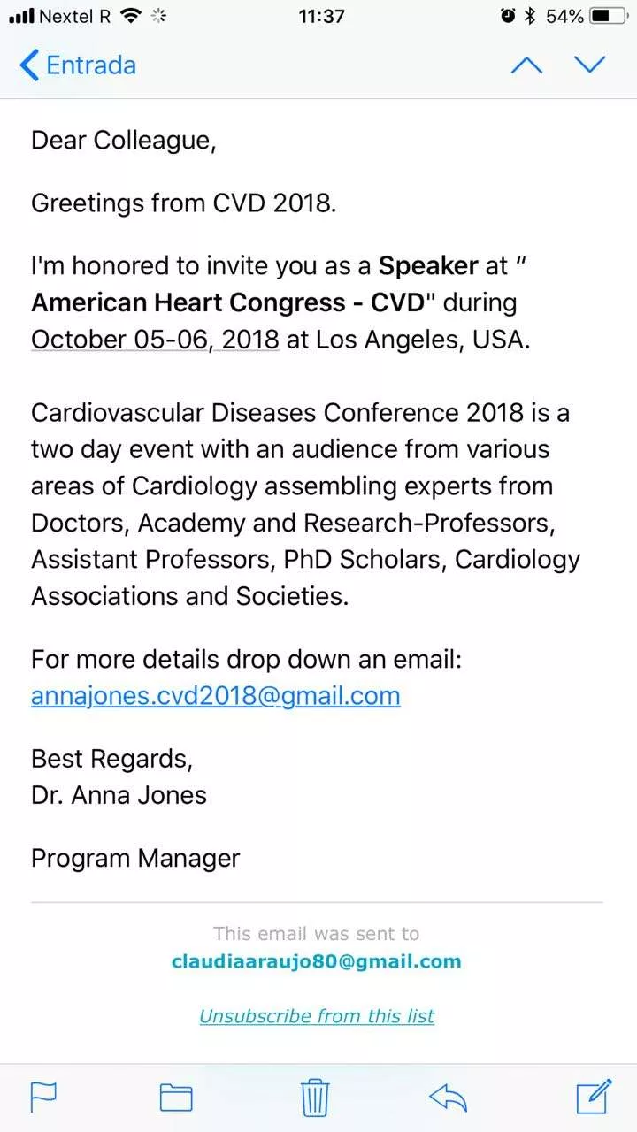The height and width of the screenshot is (1132, 637).
Task: Tap the bold Speaker word in email
Action: pyautogui.click(x=428, y=265)
